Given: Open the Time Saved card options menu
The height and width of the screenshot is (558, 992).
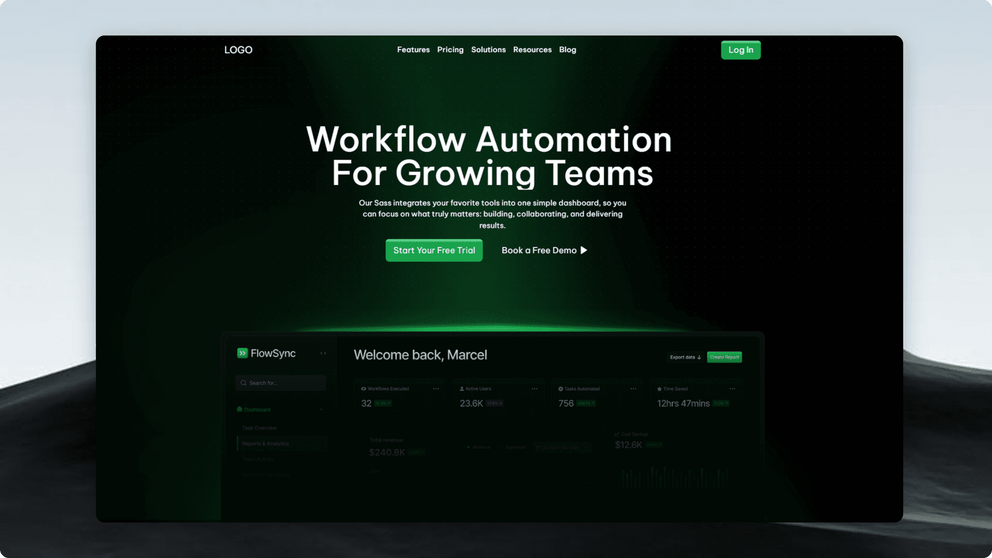Looking at the screenshot, I should [732, 389].
